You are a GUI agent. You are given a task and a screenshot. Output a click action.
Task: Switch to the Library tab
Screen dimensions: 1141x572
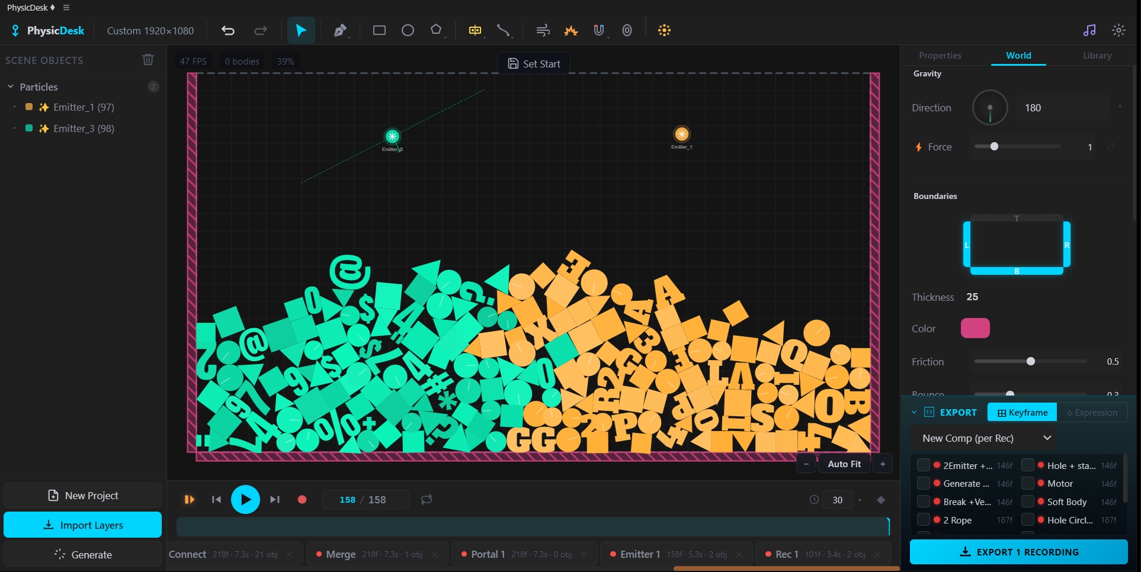point(1097,55)
